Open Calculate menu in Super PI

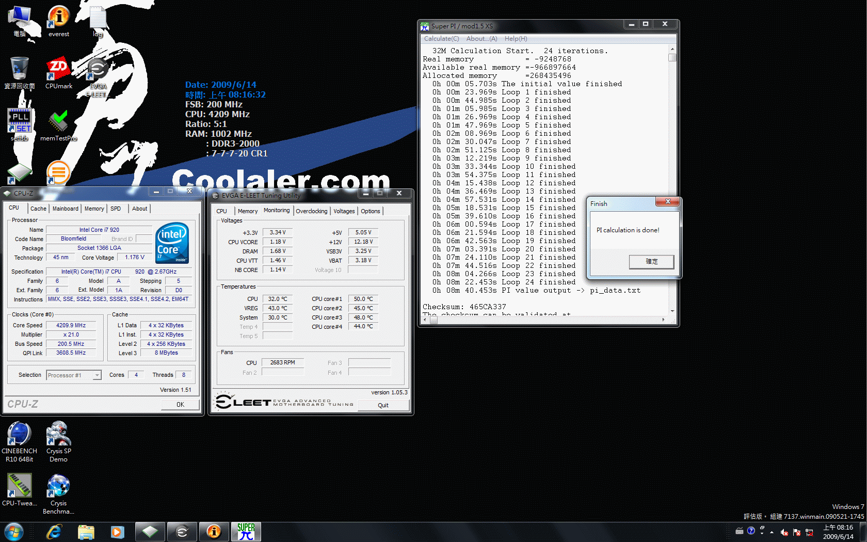pyautogui.click(x=441, y=39)
